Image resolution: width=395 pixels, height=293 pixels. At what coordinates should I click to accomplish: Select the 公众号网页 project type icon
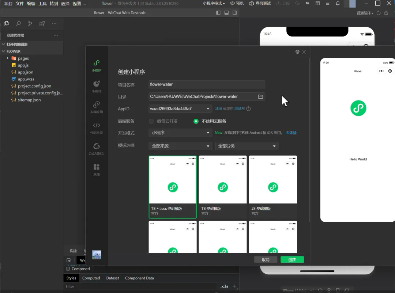coord(97,149)
